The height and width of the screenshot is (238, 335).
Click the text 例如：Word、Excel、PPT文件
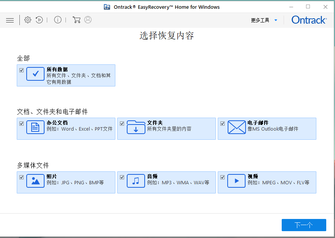coord(80,129)
